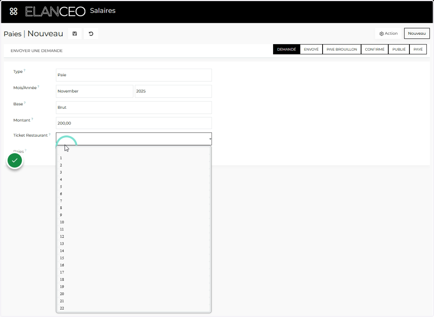434x317 pixels.
Task: Choose option 13 in the list
Action: [x=134, y=244]
